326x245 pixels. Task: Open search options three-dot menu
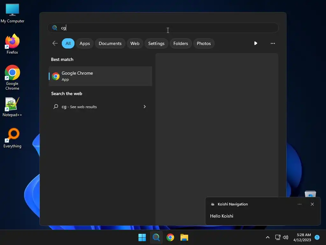(273, 43)
